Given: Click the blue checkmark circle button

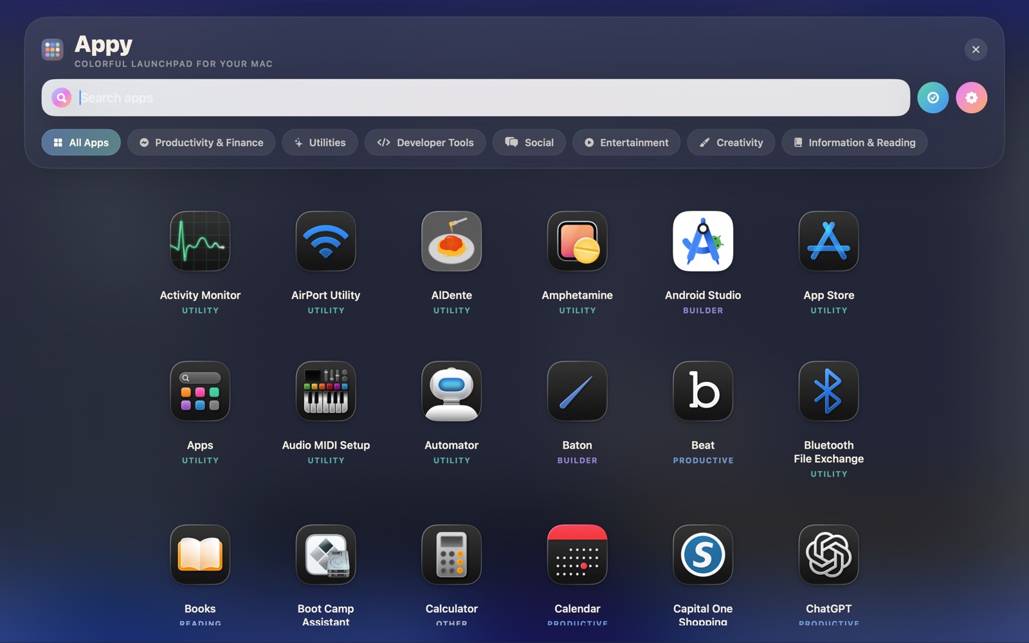Looking at the screenshot, I should pyautogui.click(x=933, y=98).
